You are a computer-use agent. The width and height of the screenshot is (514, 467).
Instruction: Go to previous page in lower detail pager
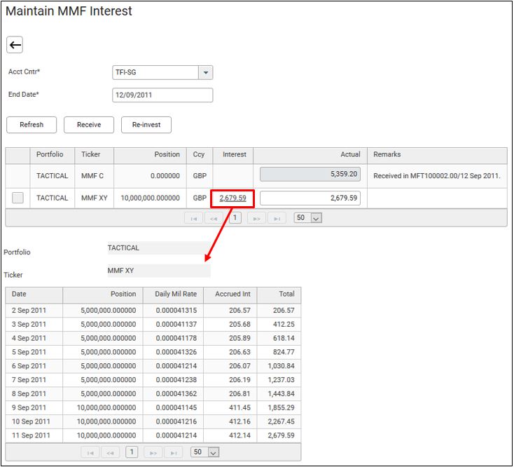tap(111, 452)
